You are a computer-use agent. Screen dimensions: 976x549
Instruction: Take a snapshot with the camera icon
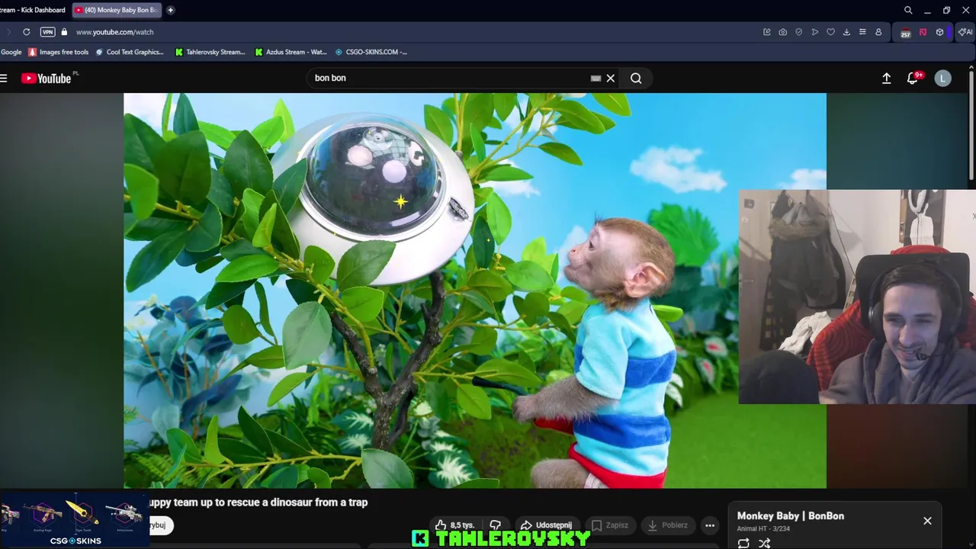[783, 32]
